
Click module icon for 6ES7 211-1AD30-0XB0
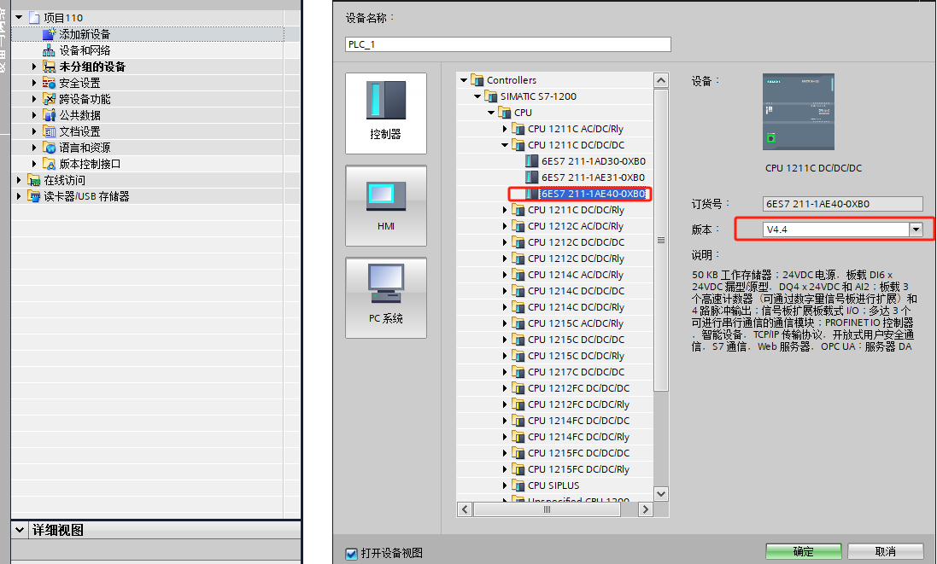pyautogui.click(x=531, y=160)
